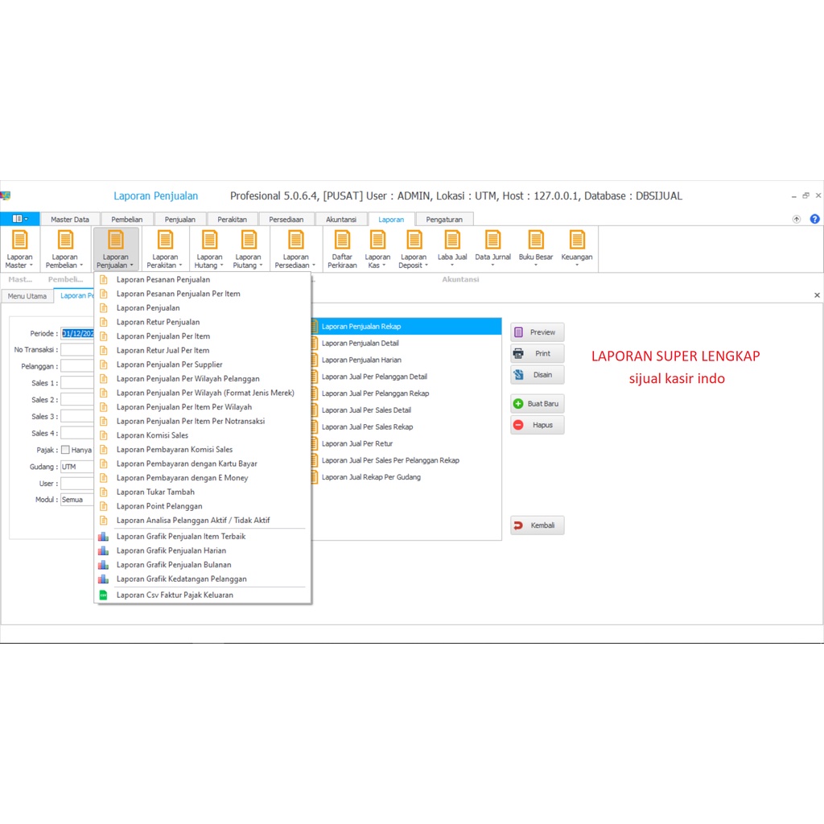Select Laporan Jual Per Retur in list
The width and height of the screenshot is (824, 824).
click(x=406, y=444)
